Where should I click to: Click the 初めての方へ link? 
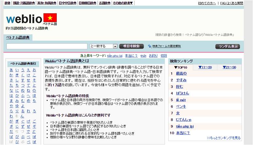(x=207, y=3)
